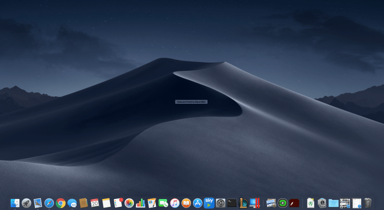This screenshot has width=384, height=210.
Task: Launch Terminal black window icon
Action: [231, 203]
